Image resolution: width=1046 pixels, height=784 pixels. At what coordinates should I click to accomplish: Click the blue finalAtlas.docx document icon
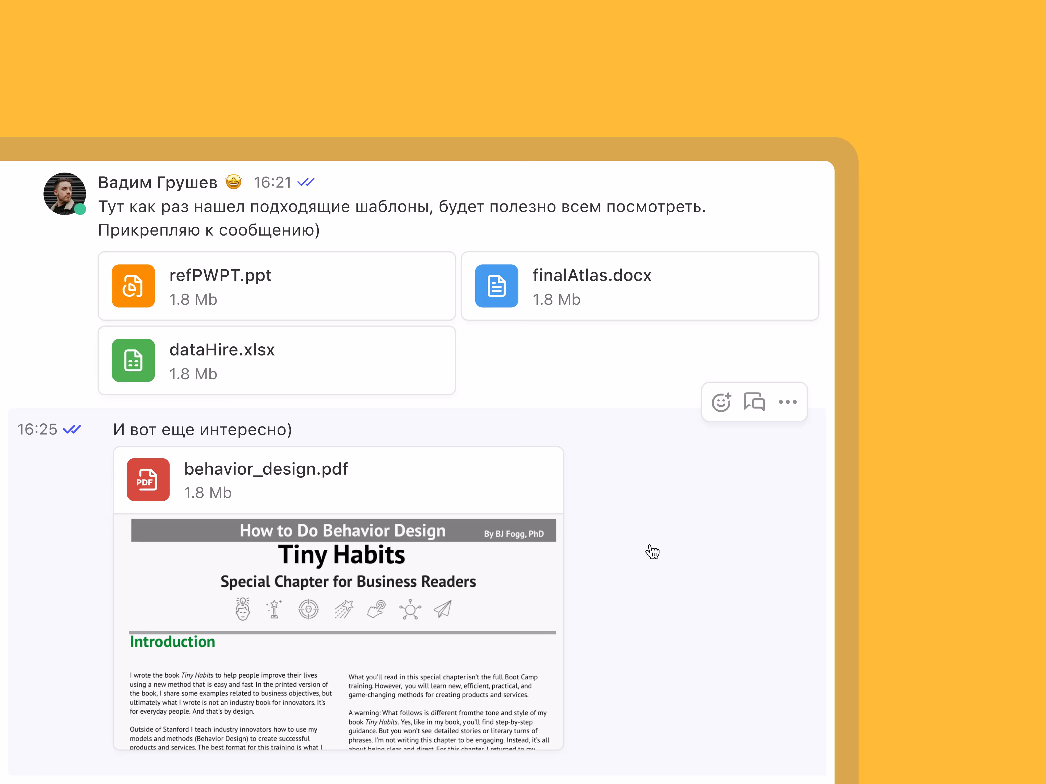coord(496,286)
